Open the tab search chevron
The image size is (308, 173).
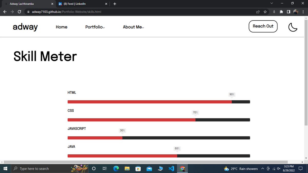pyautogui.click(x=272, y=3)
